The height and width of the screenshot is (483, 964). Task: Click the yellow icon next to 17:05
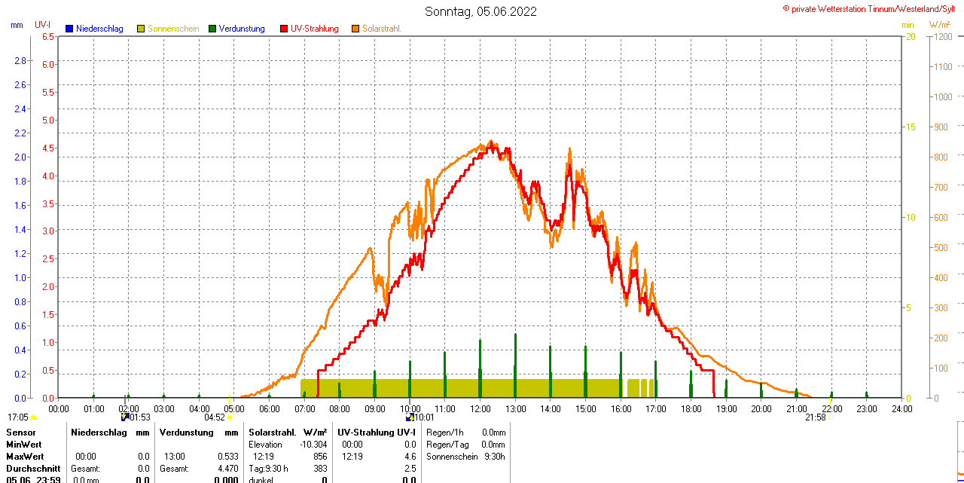click(x=33, y=417)
